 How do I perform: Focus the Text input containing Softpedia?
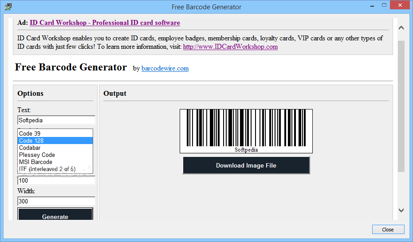point(56,120)
